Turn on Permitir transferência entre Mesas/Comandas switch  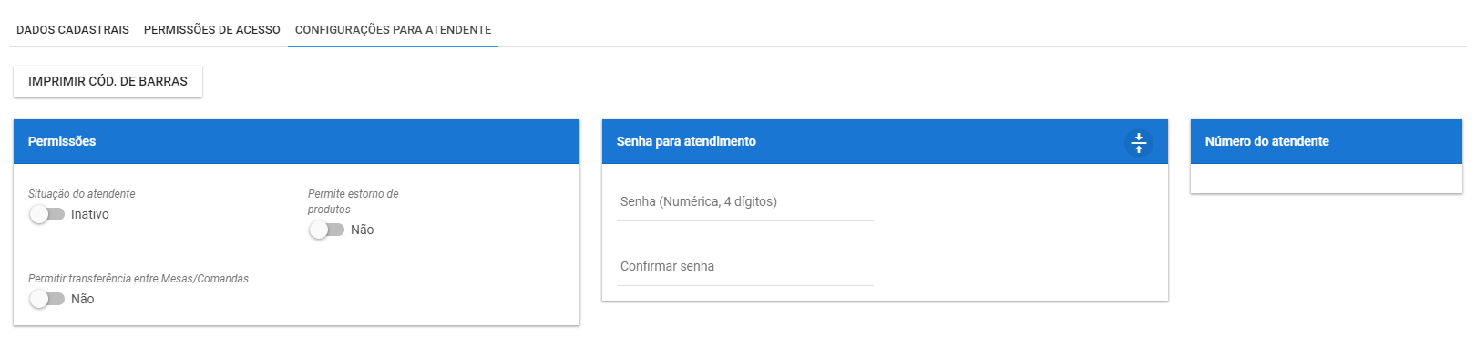[x=46, y=299]
